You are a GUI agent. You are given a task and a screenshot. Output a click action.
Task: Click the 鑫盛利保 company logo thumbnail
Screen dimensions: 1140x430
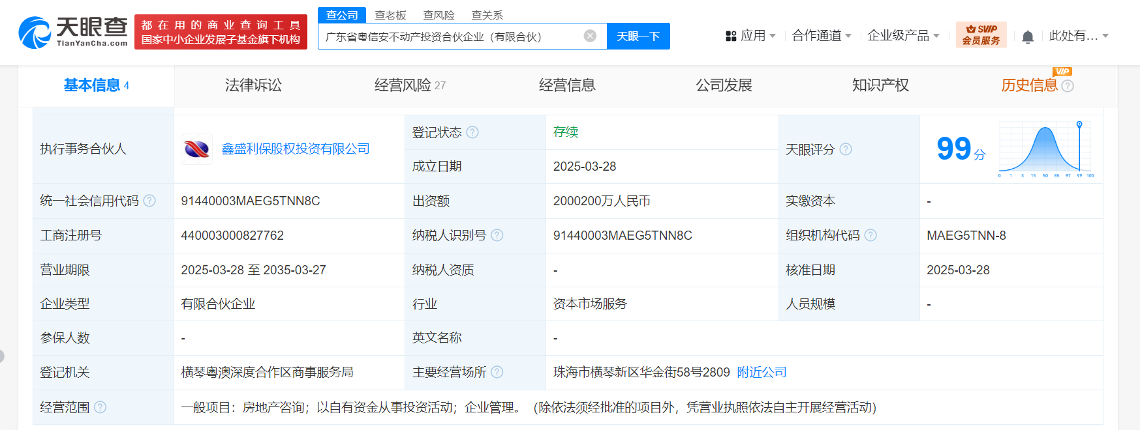click(196, 149)
